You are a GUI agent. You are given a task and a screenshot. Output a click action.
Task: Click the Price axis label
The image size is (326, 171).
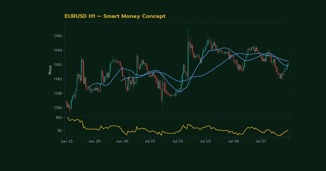[x=50, y=70]
